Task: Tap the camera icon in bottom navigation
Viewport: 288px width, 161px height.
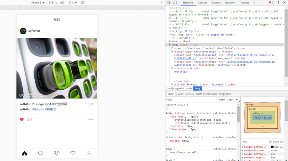Action: [57, 153]
